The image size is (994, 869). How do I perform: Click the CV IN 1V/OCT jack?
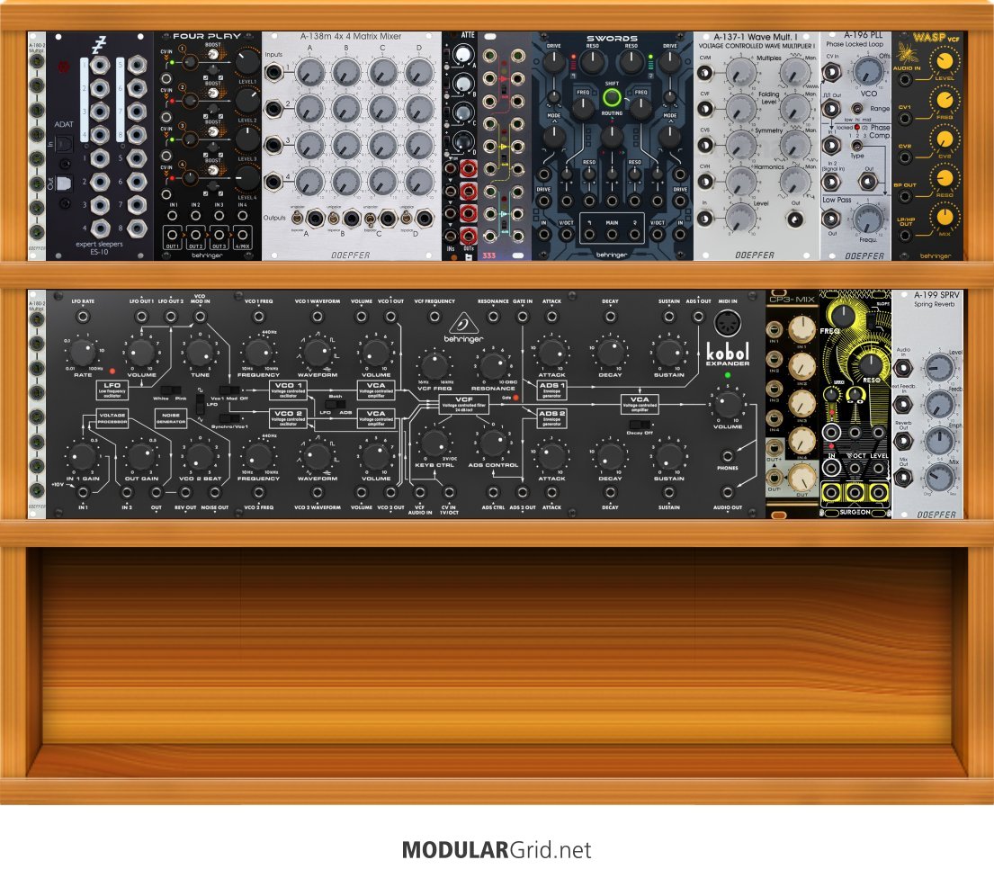(x=449, y=492)
